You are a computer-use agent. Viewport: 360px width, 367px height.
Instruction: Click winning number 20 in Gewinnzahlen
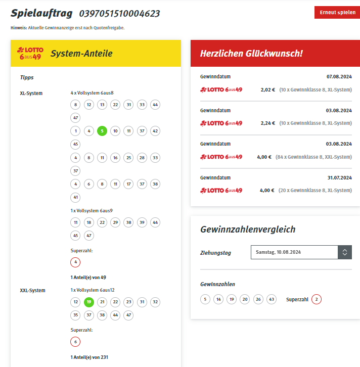[245, 299]
